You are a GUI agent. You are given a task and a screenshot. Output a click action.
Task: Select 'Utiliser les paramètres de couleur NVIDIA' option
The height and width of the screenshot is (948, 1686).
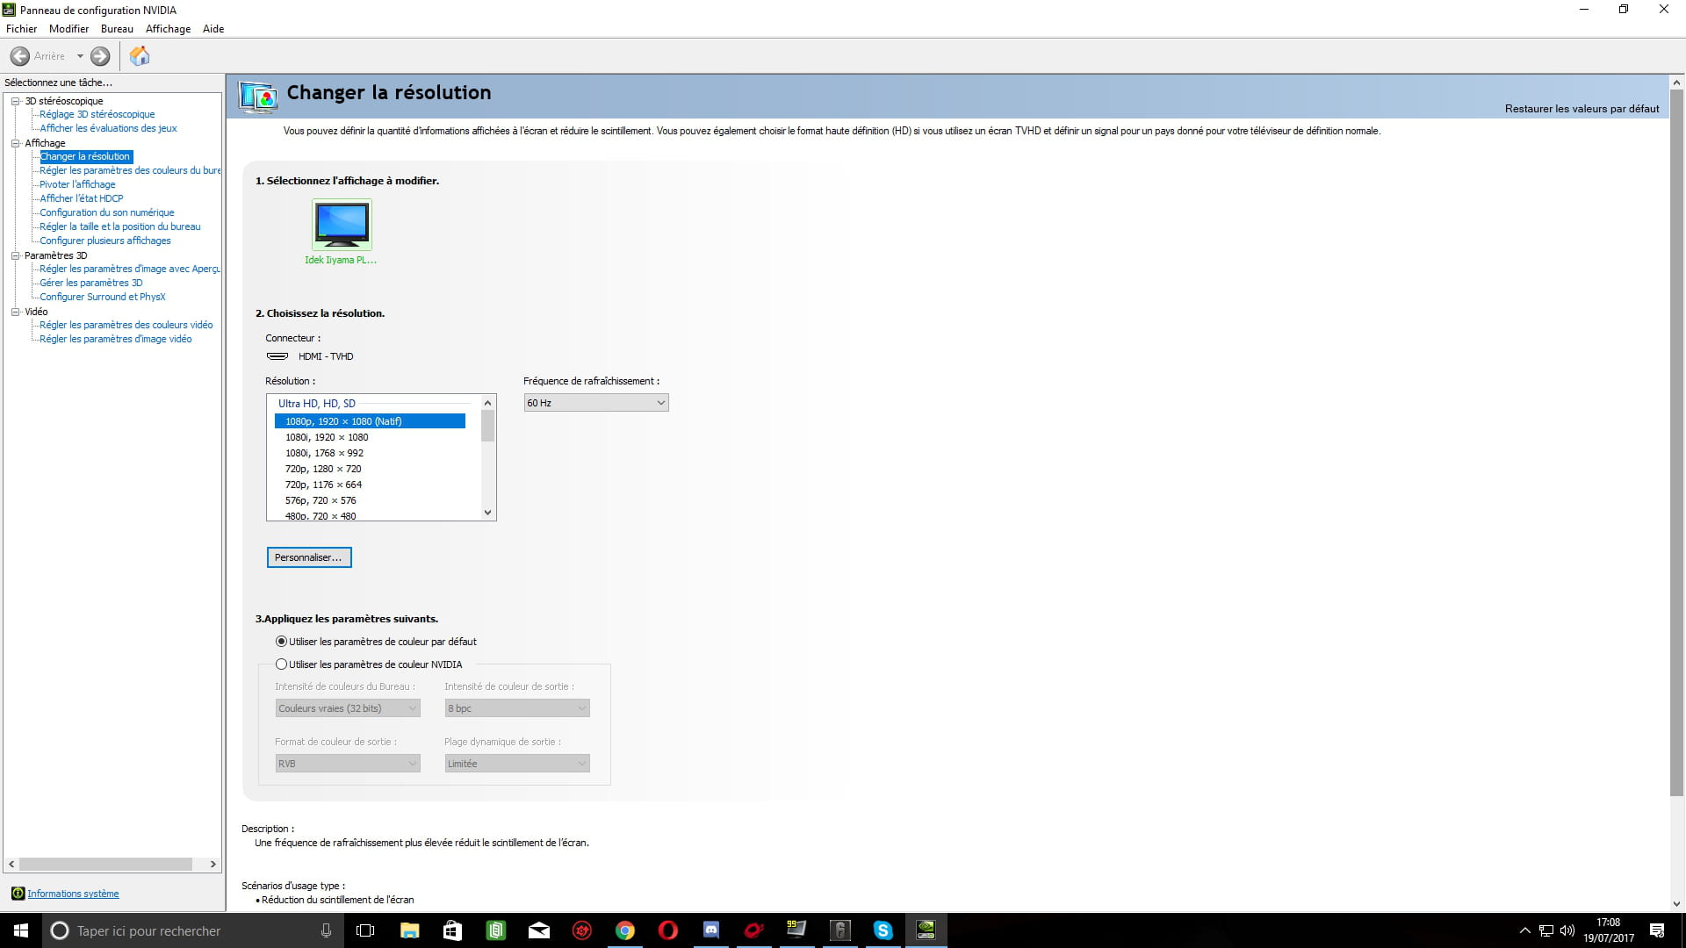282,664
